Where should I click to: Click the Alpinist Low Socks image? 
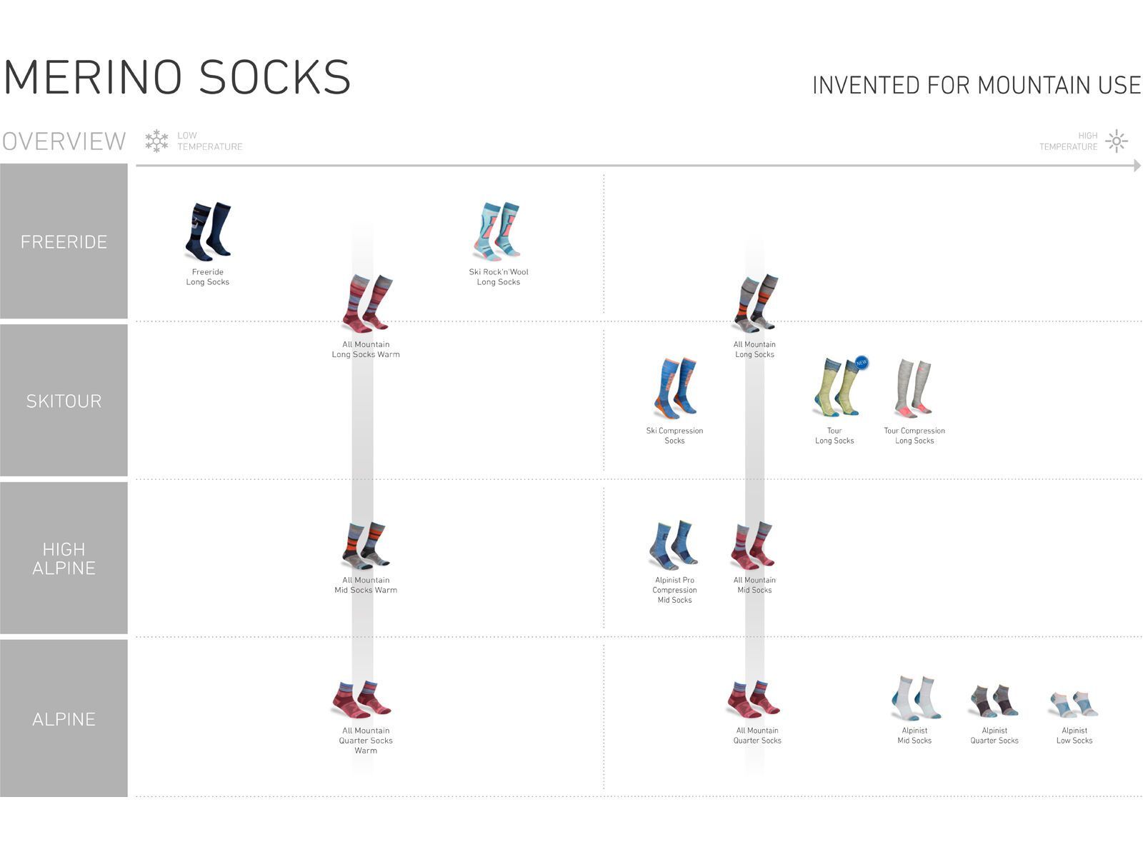coord(1074,704)
